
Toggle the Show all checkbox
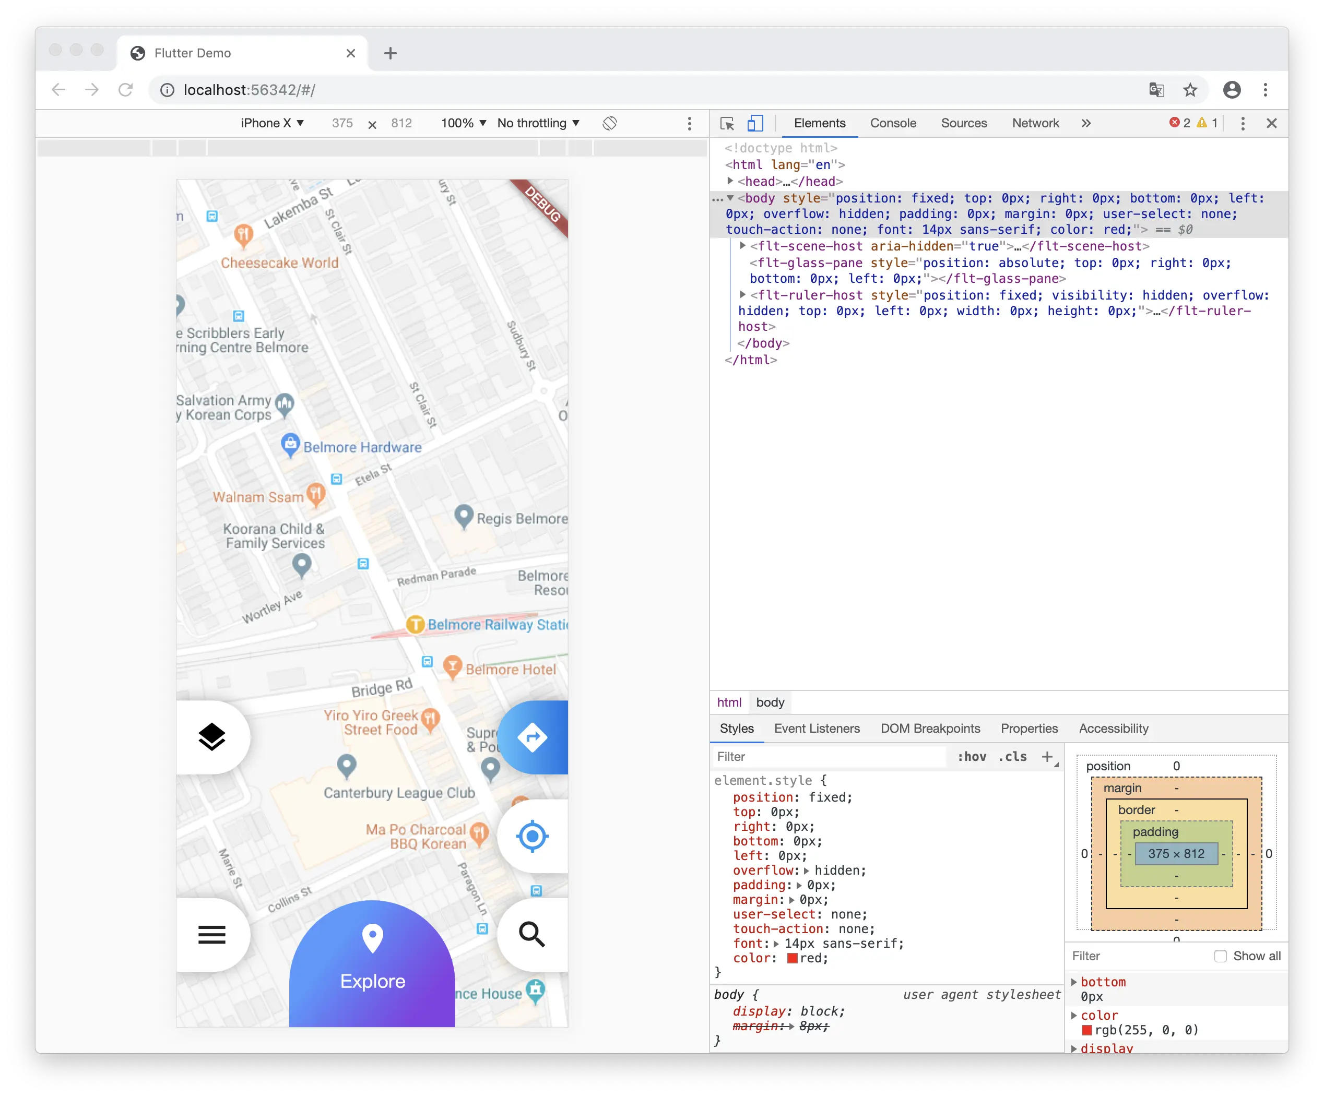1221,956
